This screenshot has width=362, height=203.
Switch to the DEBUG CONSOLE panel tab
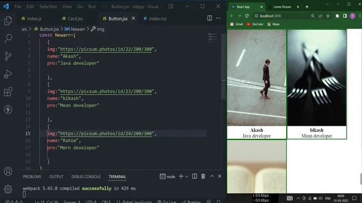click(x=86, y=176)
